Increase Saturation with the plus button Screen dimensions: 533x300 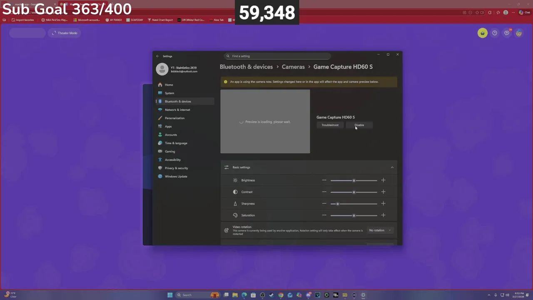[383, 215]
